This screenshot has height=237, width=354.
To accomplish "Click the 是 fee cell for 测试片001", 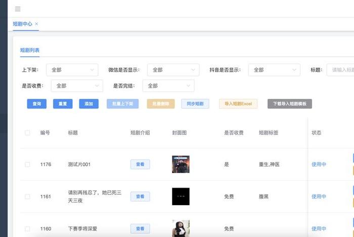I will tap(227, 164).
